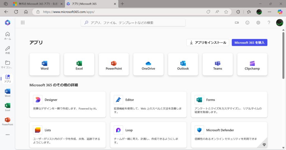Launch the Teams app tile
This screenshot has width=286, height=150.
pyautogui.click(x=218, y=64)
